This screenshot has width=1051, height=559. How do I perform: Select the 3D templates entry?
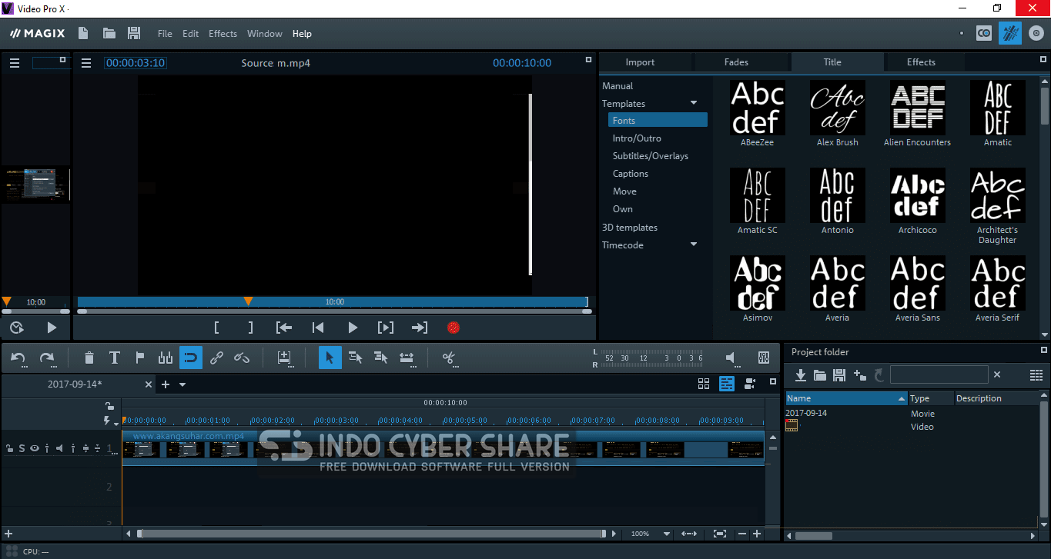tap(630, 228)
